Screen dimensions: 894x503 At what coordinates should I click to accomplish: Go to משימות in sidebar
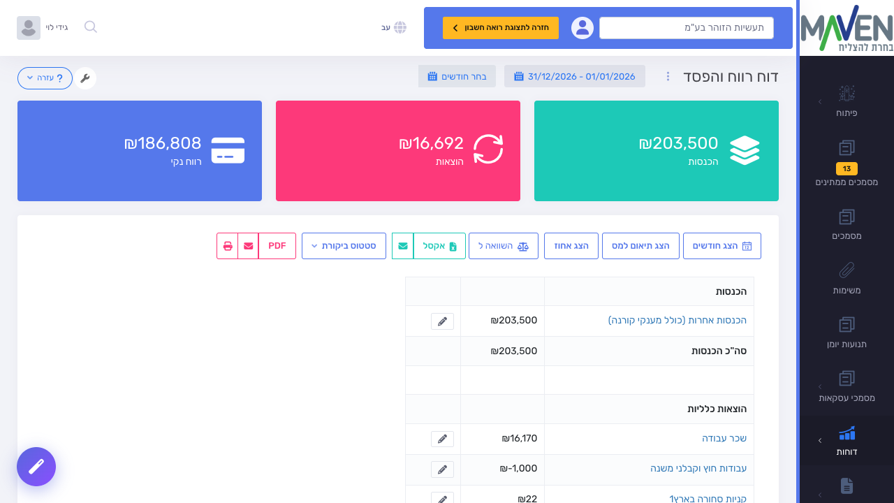tap(847, 277)
